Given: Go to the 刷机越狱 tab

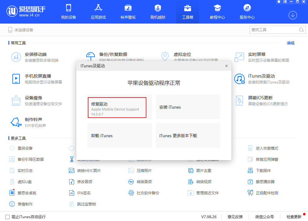Looking at the screenshot, I should tap(158, 12).
